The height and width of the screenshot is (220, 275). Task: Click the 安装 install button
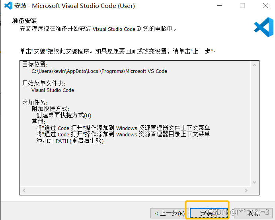[x=209, y=213]
